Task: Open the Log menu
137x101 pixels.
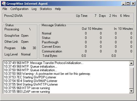Action: pos(34,9)
